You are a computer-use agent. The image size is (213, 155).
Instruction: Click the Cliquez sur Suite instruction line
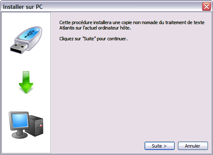pos(93,39)
